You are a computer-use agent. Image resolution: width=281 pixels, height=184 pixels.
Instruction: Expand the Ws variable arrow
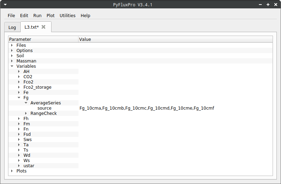19,160
